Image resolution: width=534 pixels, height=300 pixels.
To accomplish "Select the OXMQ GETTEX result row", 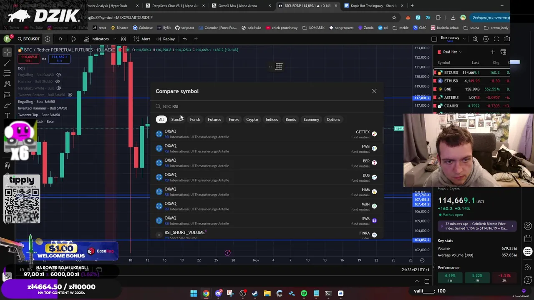I will [x=267, y=134].
